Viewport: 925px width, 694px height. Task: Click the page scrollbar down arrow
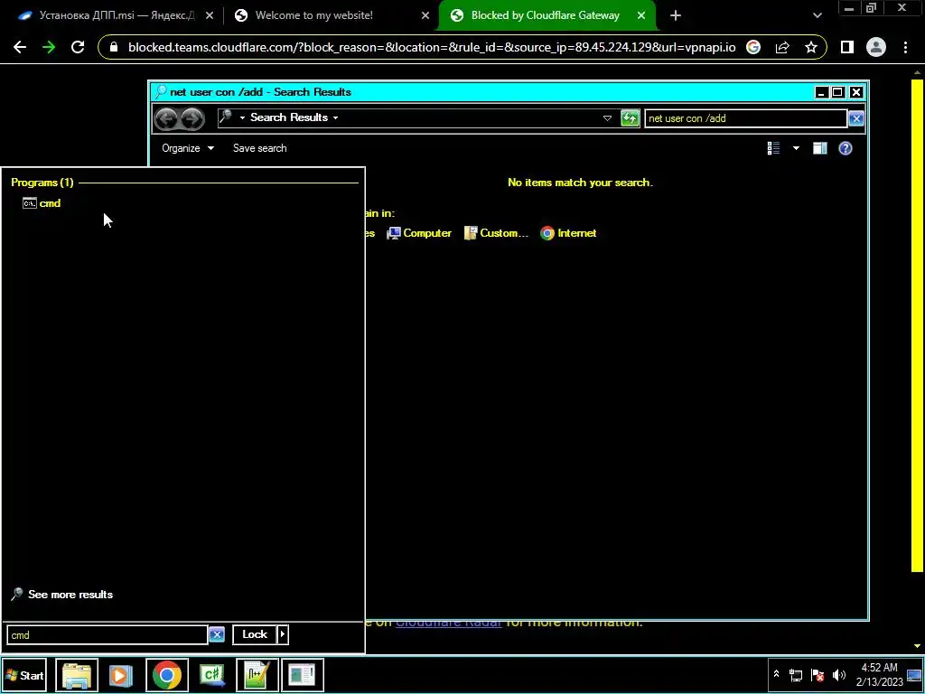coord(917,645)
